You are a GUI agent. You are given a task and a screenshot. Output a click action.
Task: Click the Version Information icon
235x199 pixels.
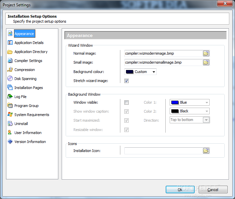(10, 141)
